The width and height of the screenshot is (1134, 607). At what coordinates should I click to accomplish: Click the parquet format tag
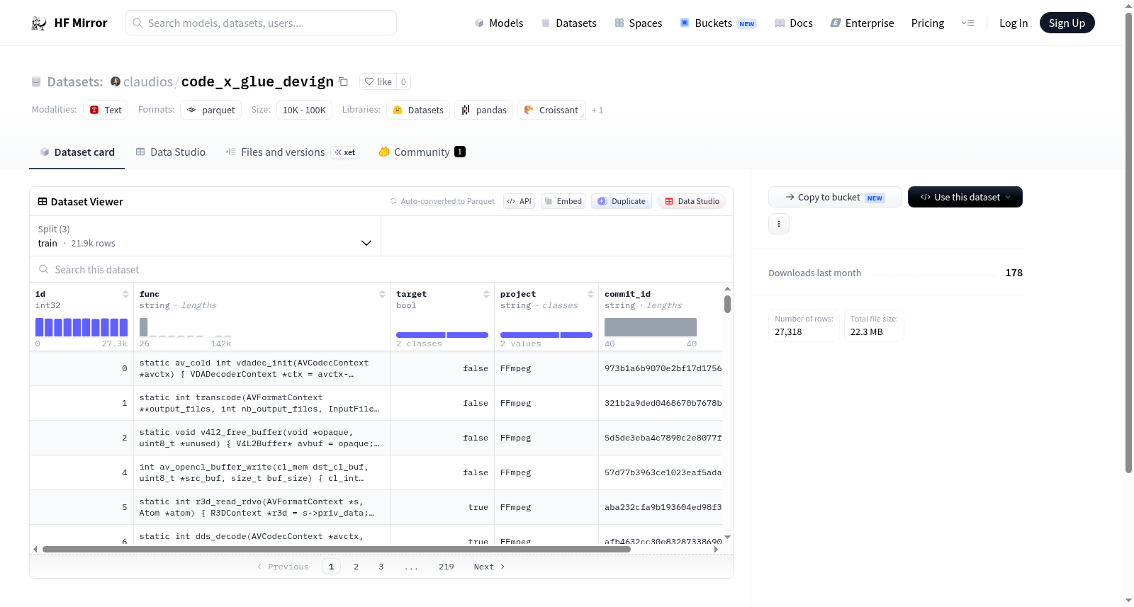211,110
